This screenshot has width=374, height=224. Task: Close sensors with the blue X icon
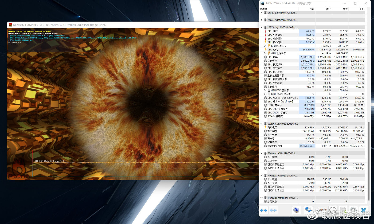tap(363, 210)
